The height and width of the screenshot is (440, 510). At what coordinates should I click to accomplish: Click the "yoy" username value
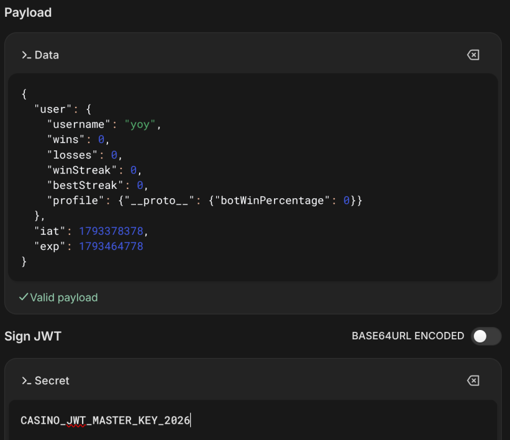point(140,124)
